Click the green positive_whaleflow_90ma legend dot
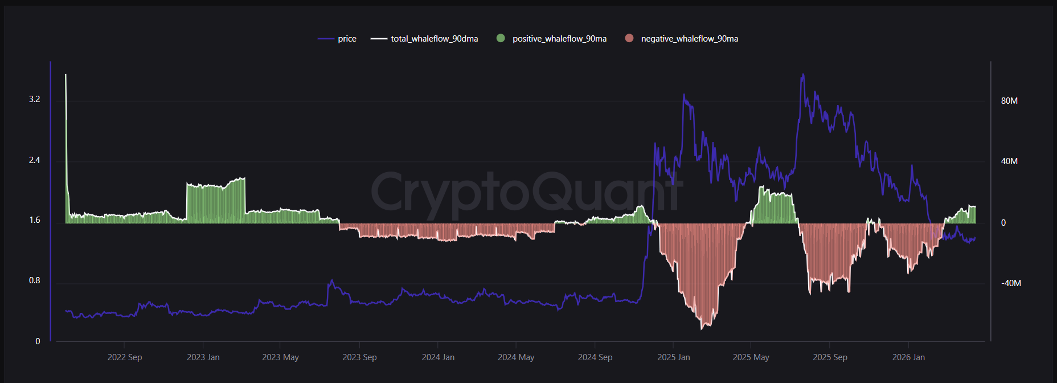This screenshot has width=1057, height=383. click(x=501, y=38)
